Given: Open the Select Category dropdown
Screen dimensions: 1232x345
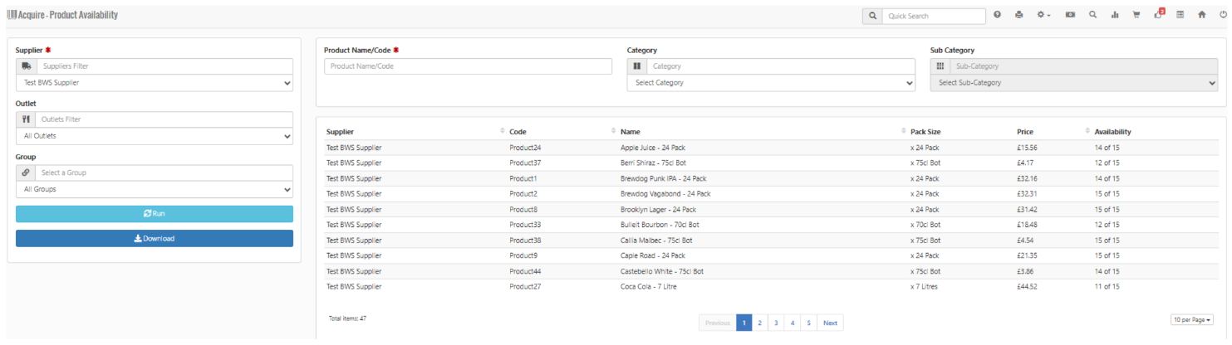Looking at the screenshot, I should (770, 83).
